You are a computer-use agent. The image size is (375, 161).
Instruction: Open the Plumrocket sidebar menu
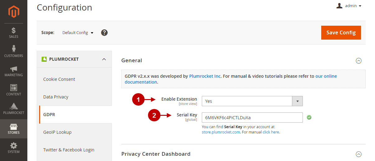click(x=14, y=109)
